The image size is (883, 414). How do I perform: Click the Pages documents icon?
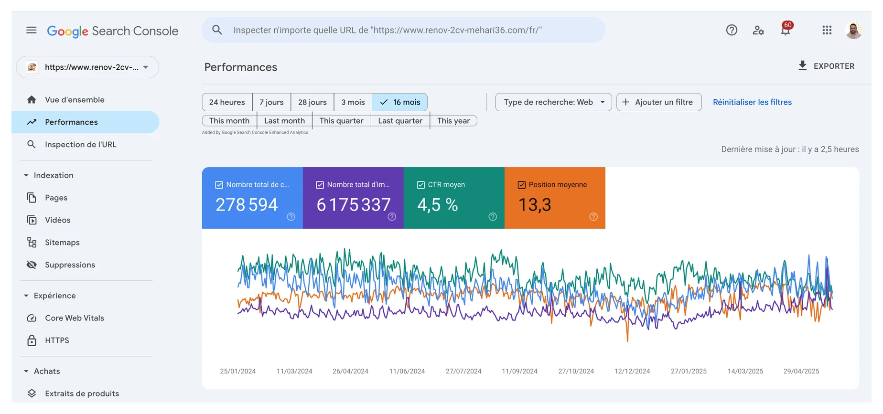pyautogui.click(x=32, y=198)
